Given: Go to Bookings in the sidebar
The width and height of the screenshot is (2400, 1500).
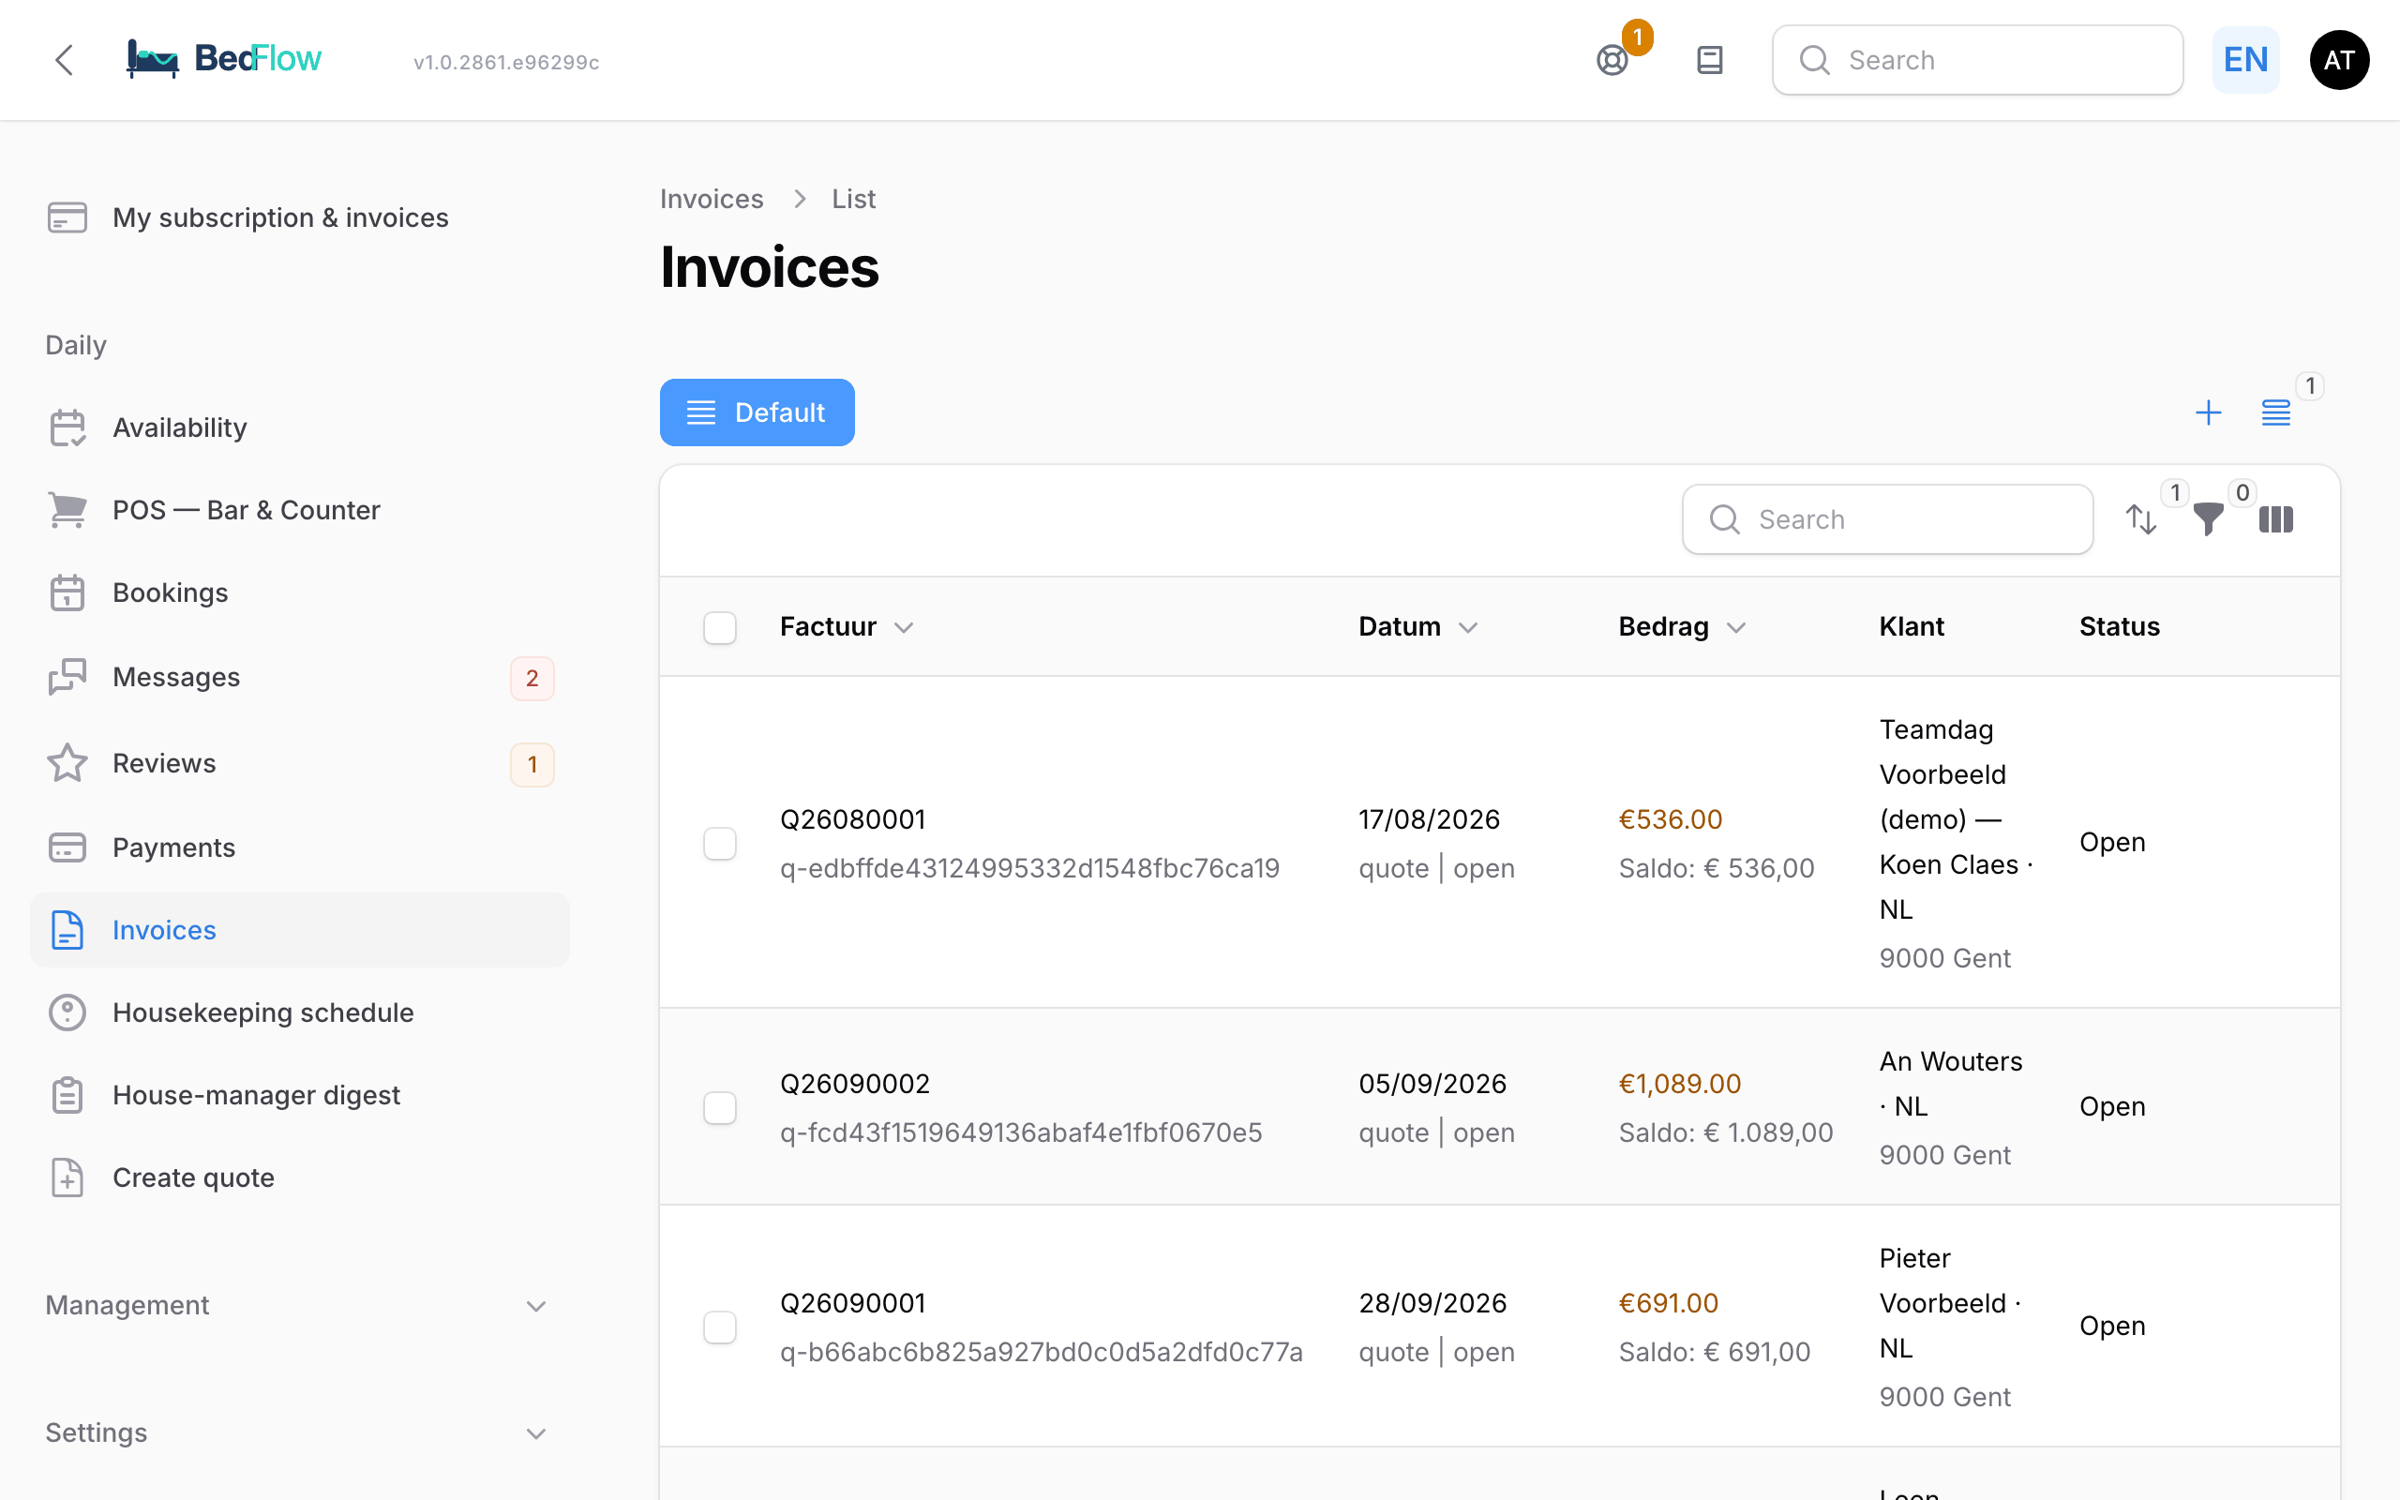Looking at the screenshot, I should click(x=299, y=592).
